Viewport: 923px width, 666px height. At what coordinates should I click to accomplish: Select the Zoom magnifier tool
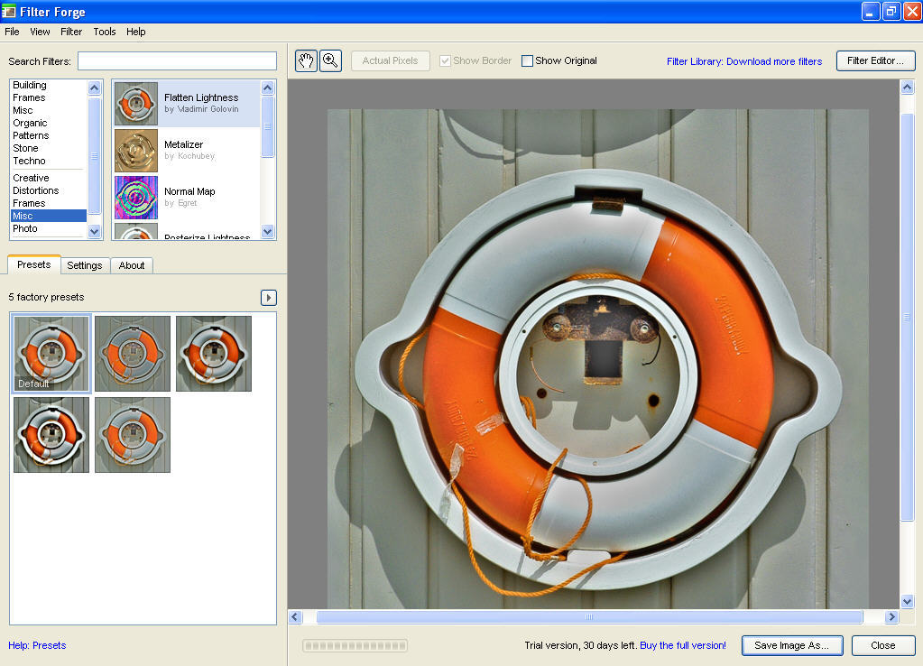(x=330, y=60)
